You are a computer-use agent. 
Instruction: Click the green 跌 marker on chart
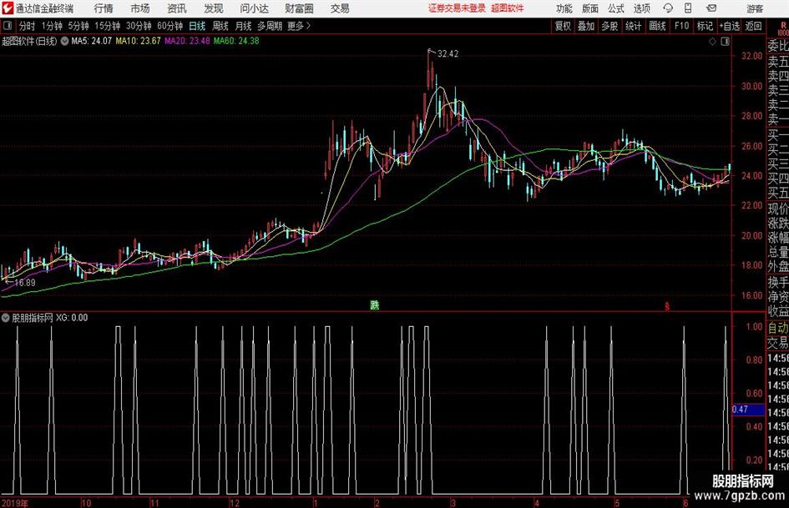pyautogui.click(x=374, y=305)
